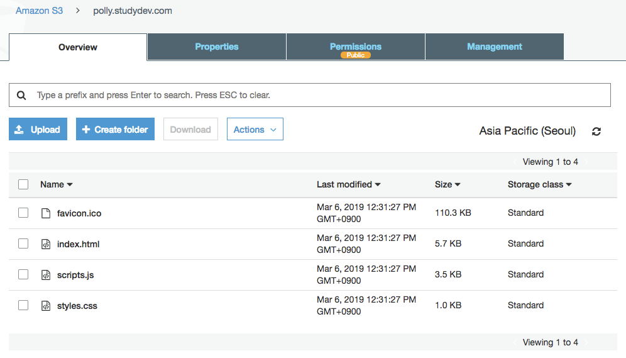Image resolution: width=626 pixels, height=358 pixels.
Task: Click the scripts.js code file icon
Action: 46,274
